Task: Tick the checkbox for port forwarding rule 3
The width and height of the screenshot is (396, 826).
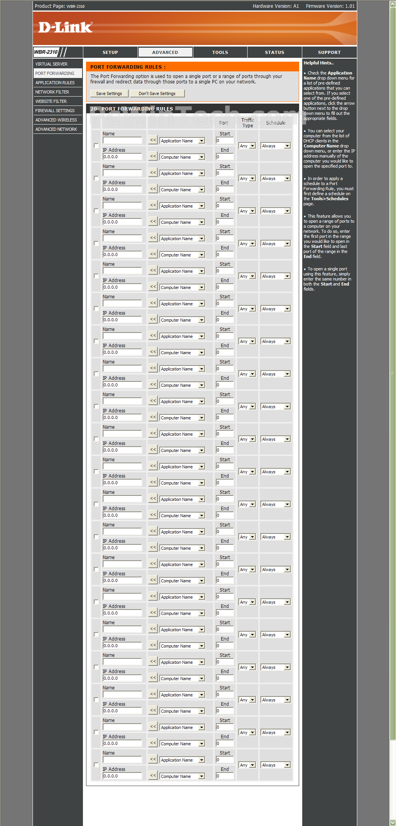Action: point(96,211)
